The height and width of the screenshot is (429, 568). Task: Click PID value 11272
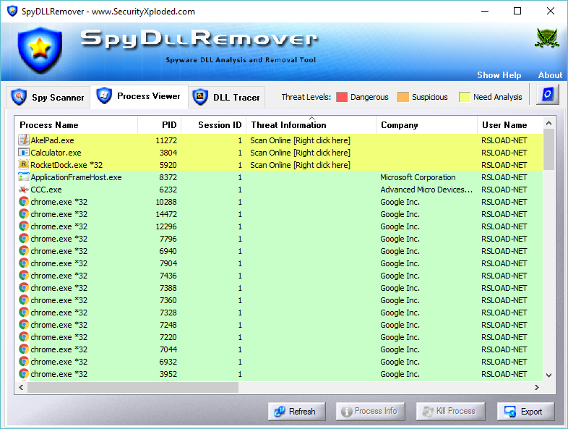point(166,140)
